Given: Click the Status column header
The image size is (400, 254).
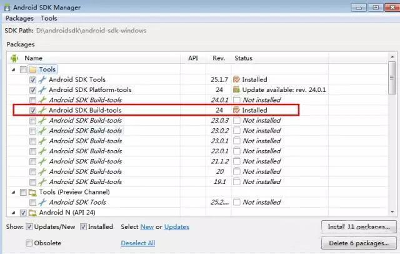Looking at the screenshot, I should tap(243, 58).
